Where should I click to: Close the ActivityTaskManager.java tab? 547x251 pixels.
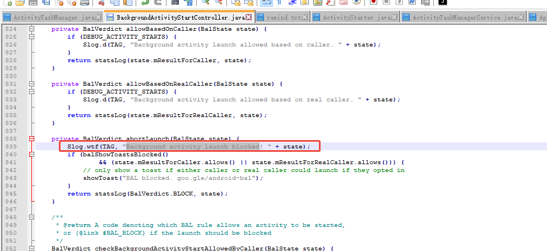tap(99, 17)
